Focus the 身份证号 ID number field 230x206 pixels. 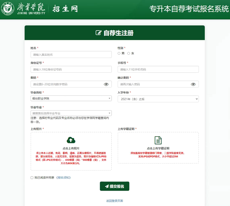(71, 69)
